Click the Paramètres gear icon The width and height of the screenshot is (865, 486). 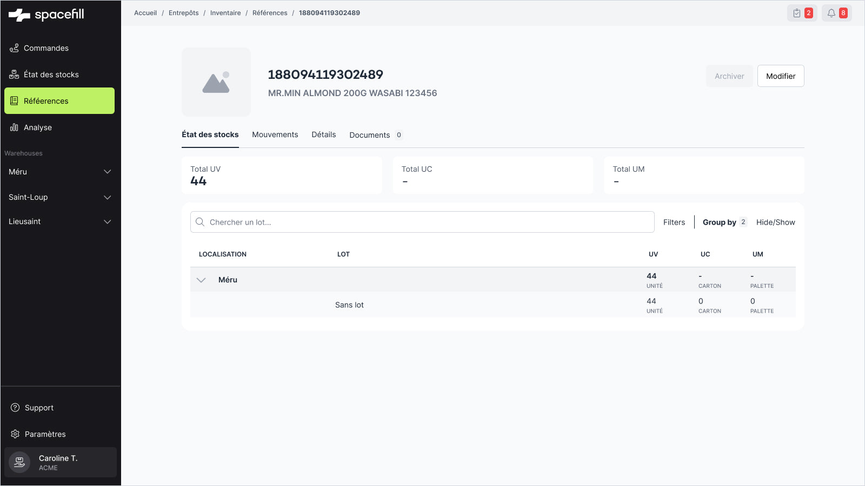tap(15, 434)
